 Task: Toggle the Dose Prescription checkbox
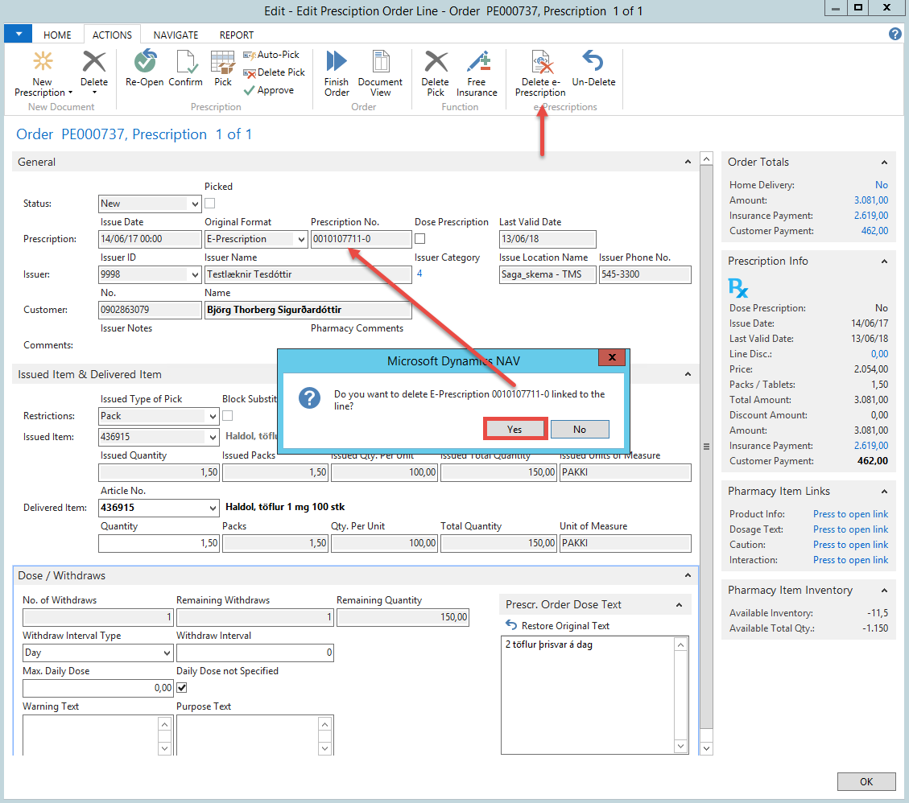pos(420,239)
